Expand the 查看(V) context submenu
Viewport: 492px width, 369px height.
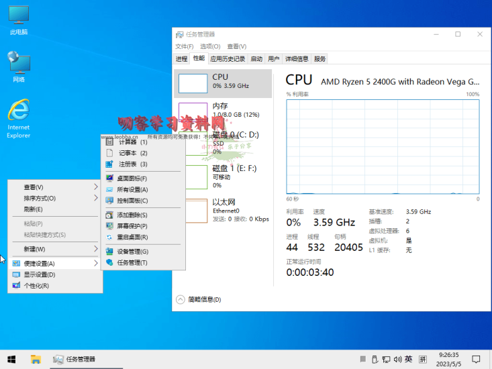coord(55,187)
